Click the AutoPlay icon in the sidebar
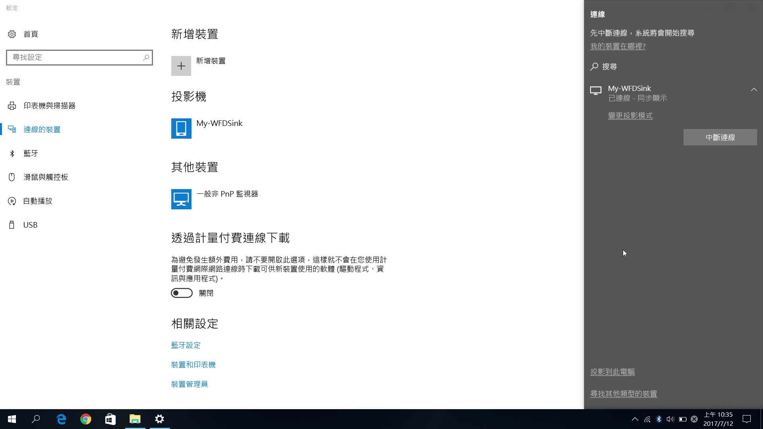 pyautogui.click(x=12, y=201)
